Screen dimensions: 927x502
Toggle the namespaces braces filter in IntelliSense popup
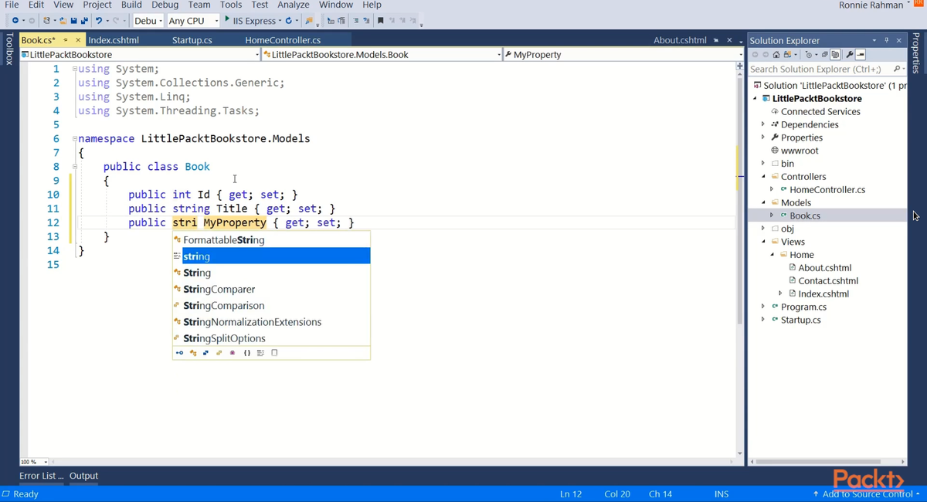coord(247,353)
